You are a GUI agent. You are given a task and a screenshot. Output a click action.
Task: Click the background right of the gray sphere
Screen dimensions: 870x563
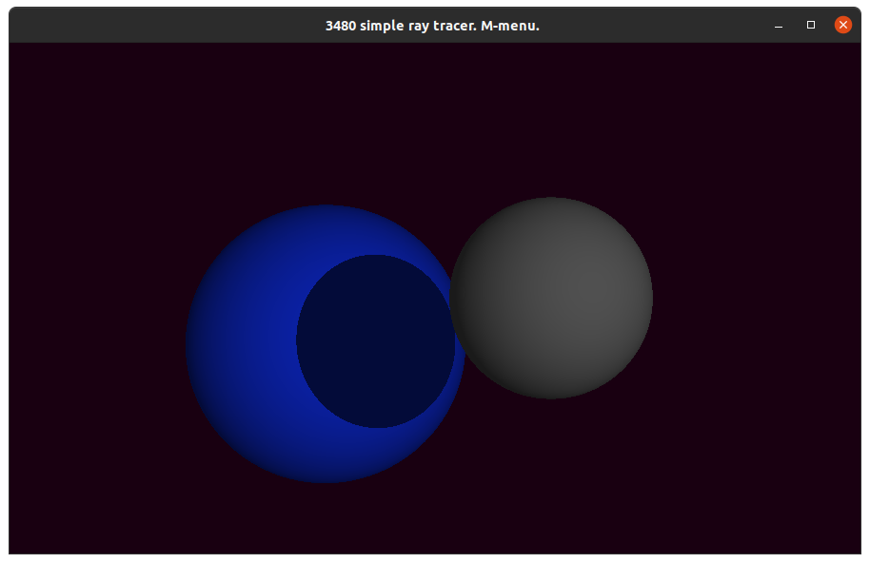point(752,298)
